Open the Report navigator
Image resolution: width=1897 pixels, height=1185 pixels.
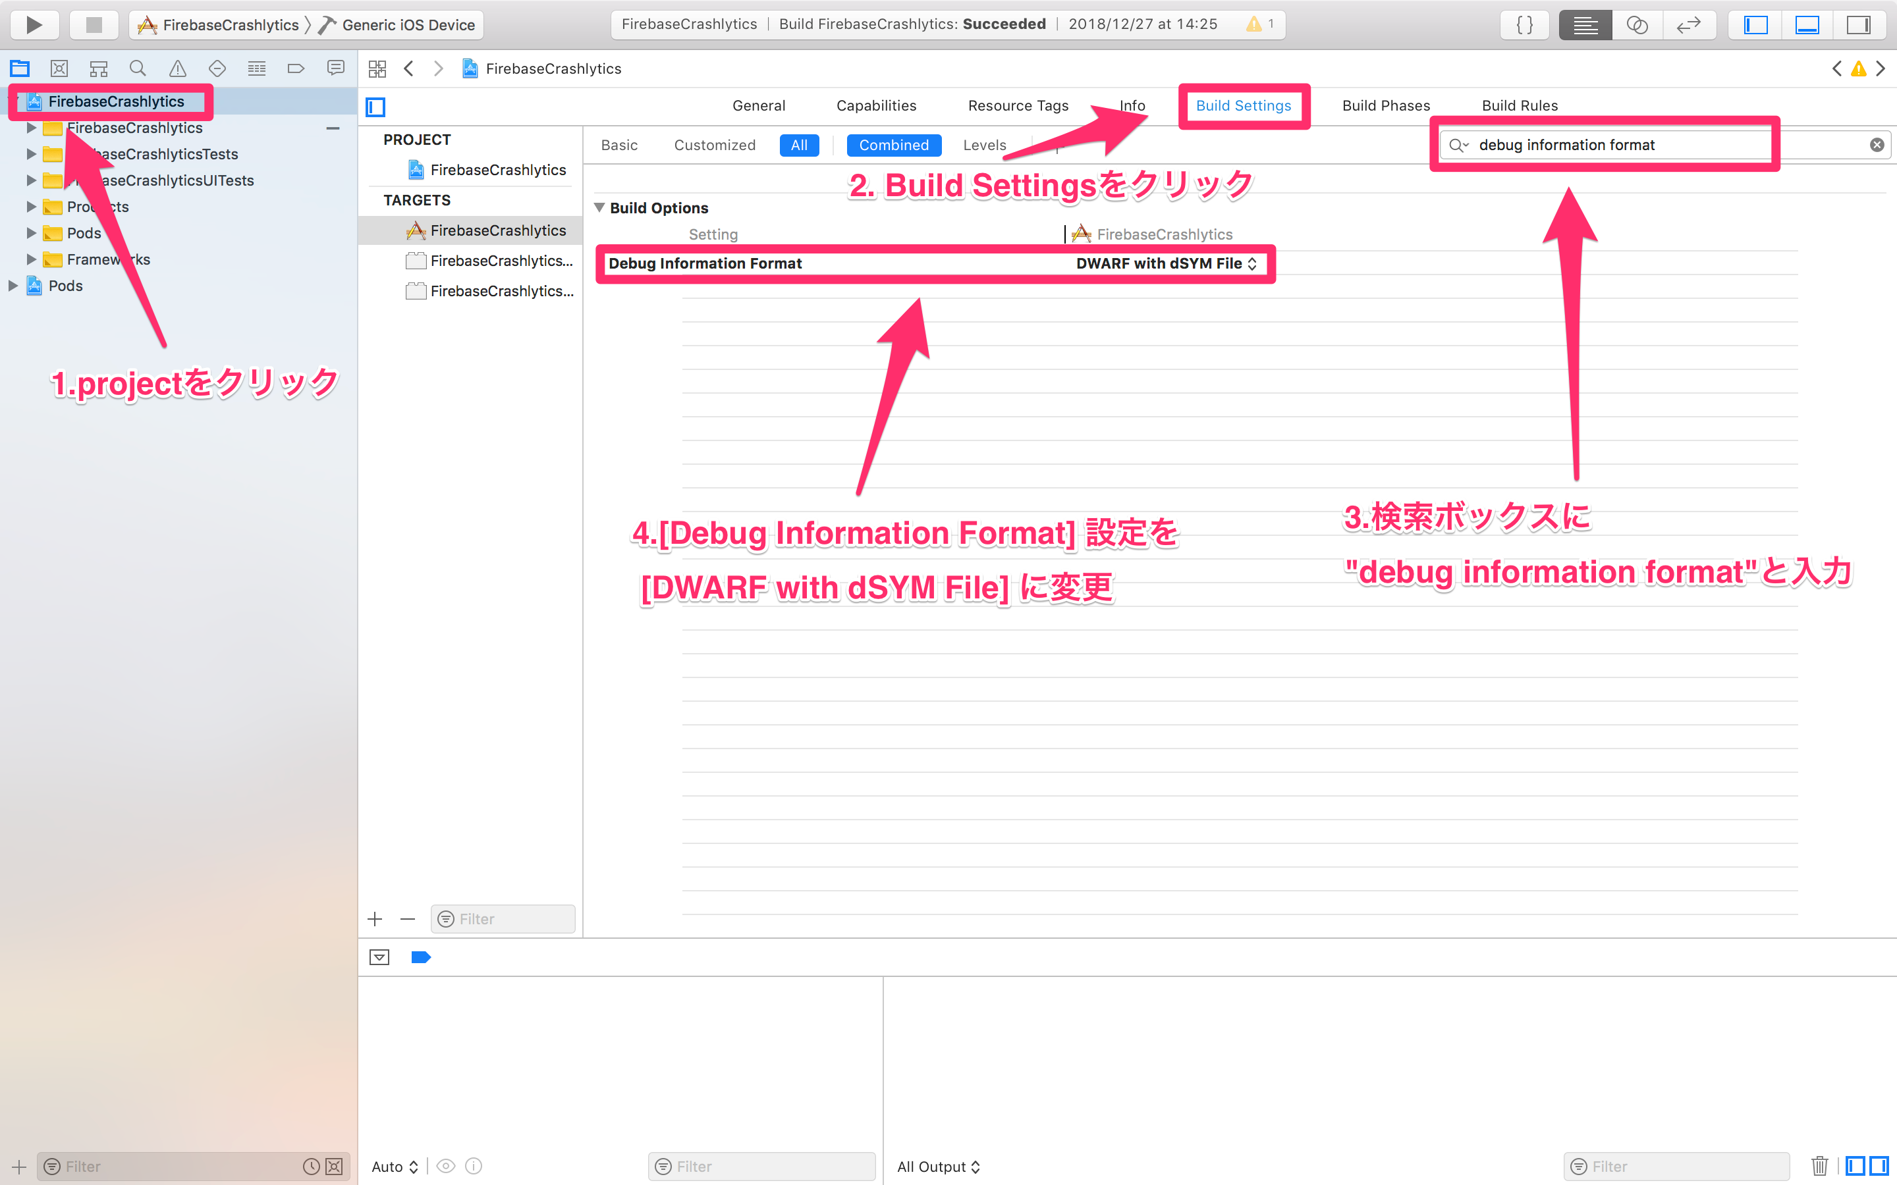[335, 68]
